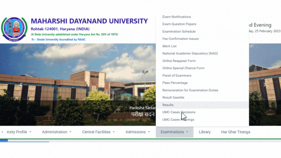Screen dimensions: 281x158
Task: Open Online Reappear Form entry
Action: 179,61
